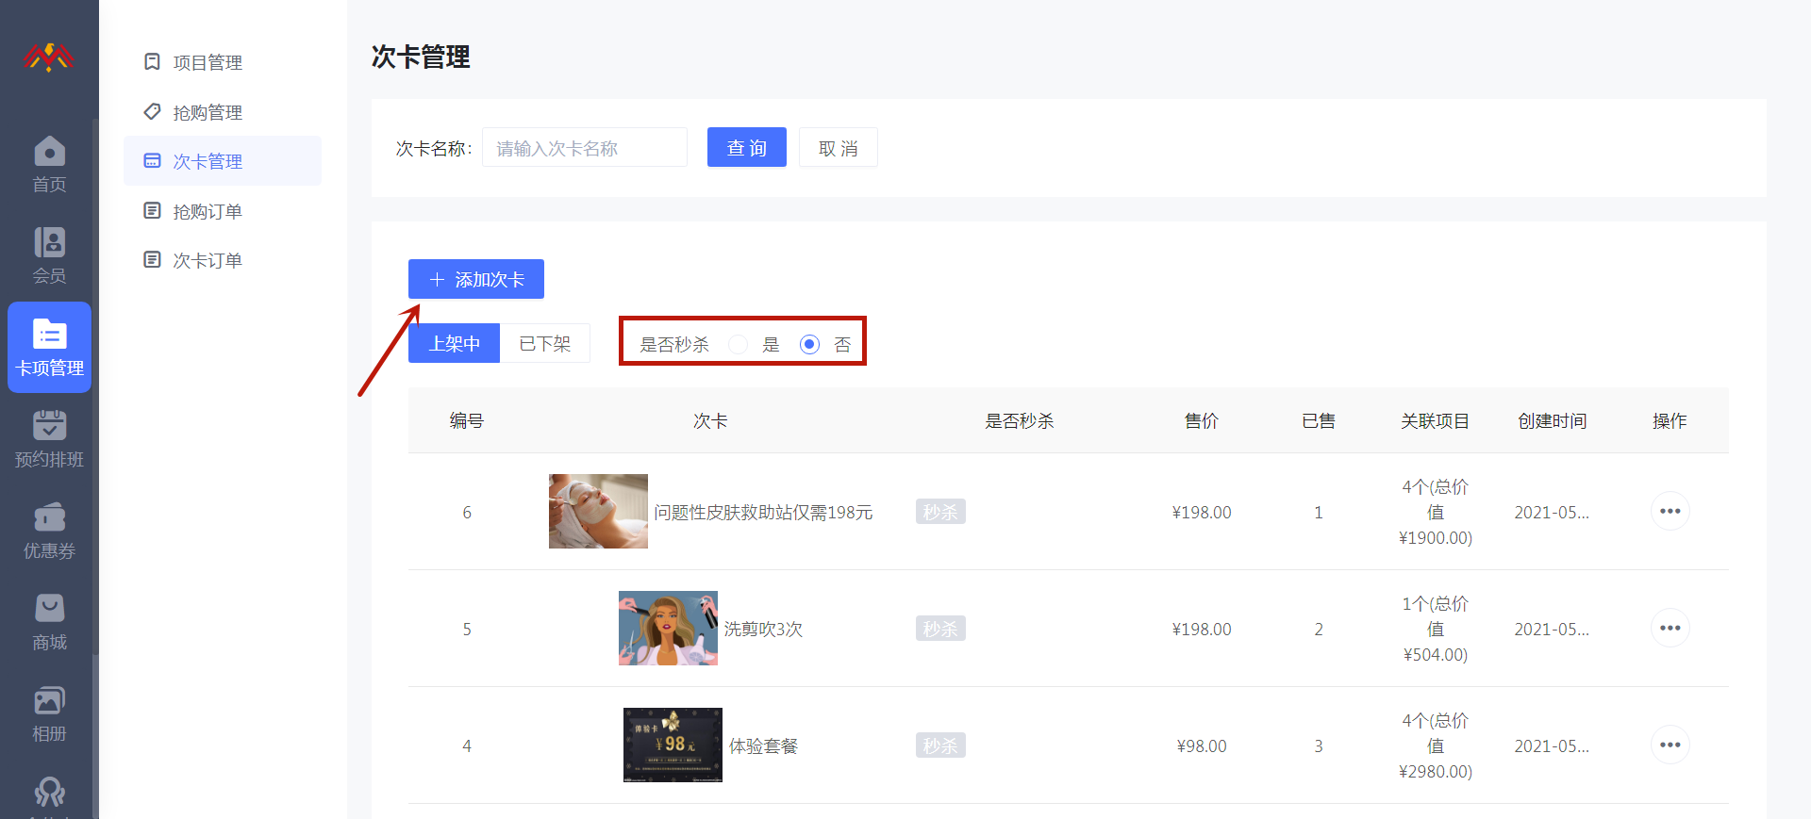The width and height of the screenshot is (1811, 819).
Task: Select 否 radio for 是否秒杀
Action: (809, 344)
